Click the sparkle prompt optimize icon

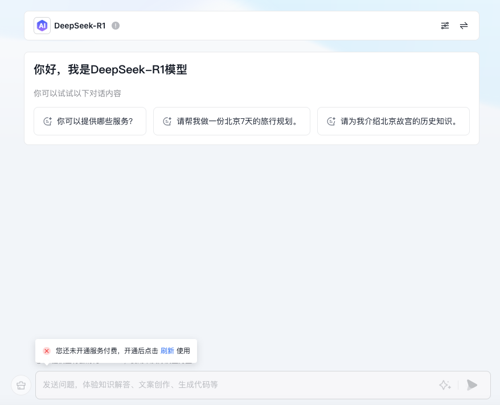pos(445,385)
